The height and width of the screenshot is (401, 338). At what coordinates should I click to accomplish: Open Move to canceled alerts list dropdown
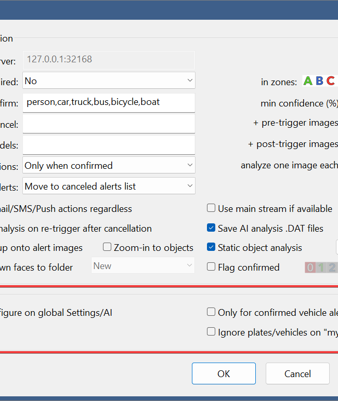pos(109,186)
